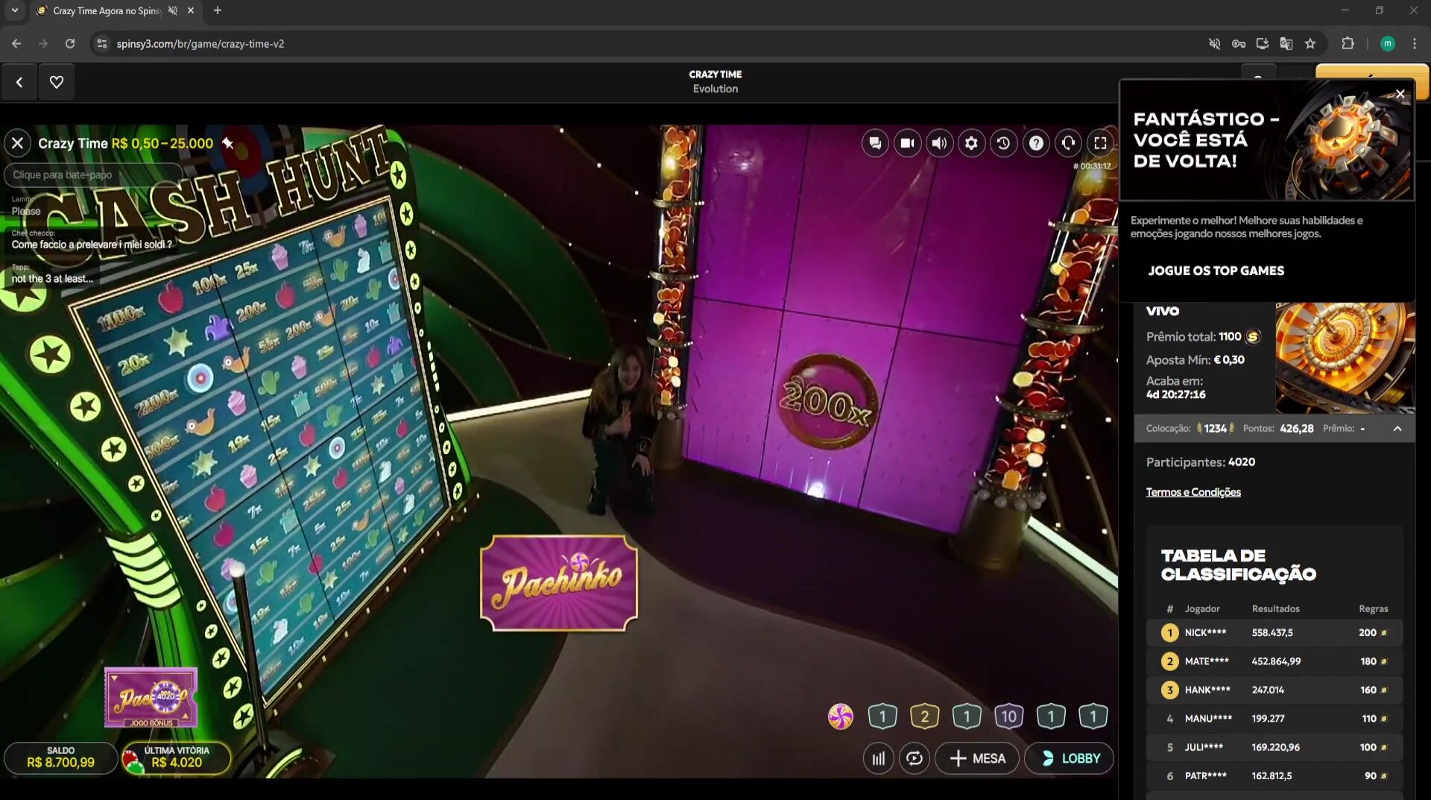Toggle site sound muted icon in address bar

pos(1215,43)
